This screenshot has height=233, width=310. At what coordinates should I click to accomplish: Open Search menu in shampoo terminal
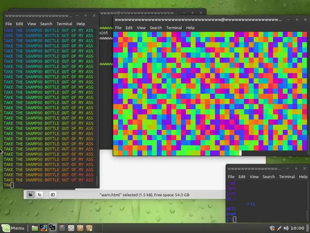pyautogui.click(x=46, y=24)
